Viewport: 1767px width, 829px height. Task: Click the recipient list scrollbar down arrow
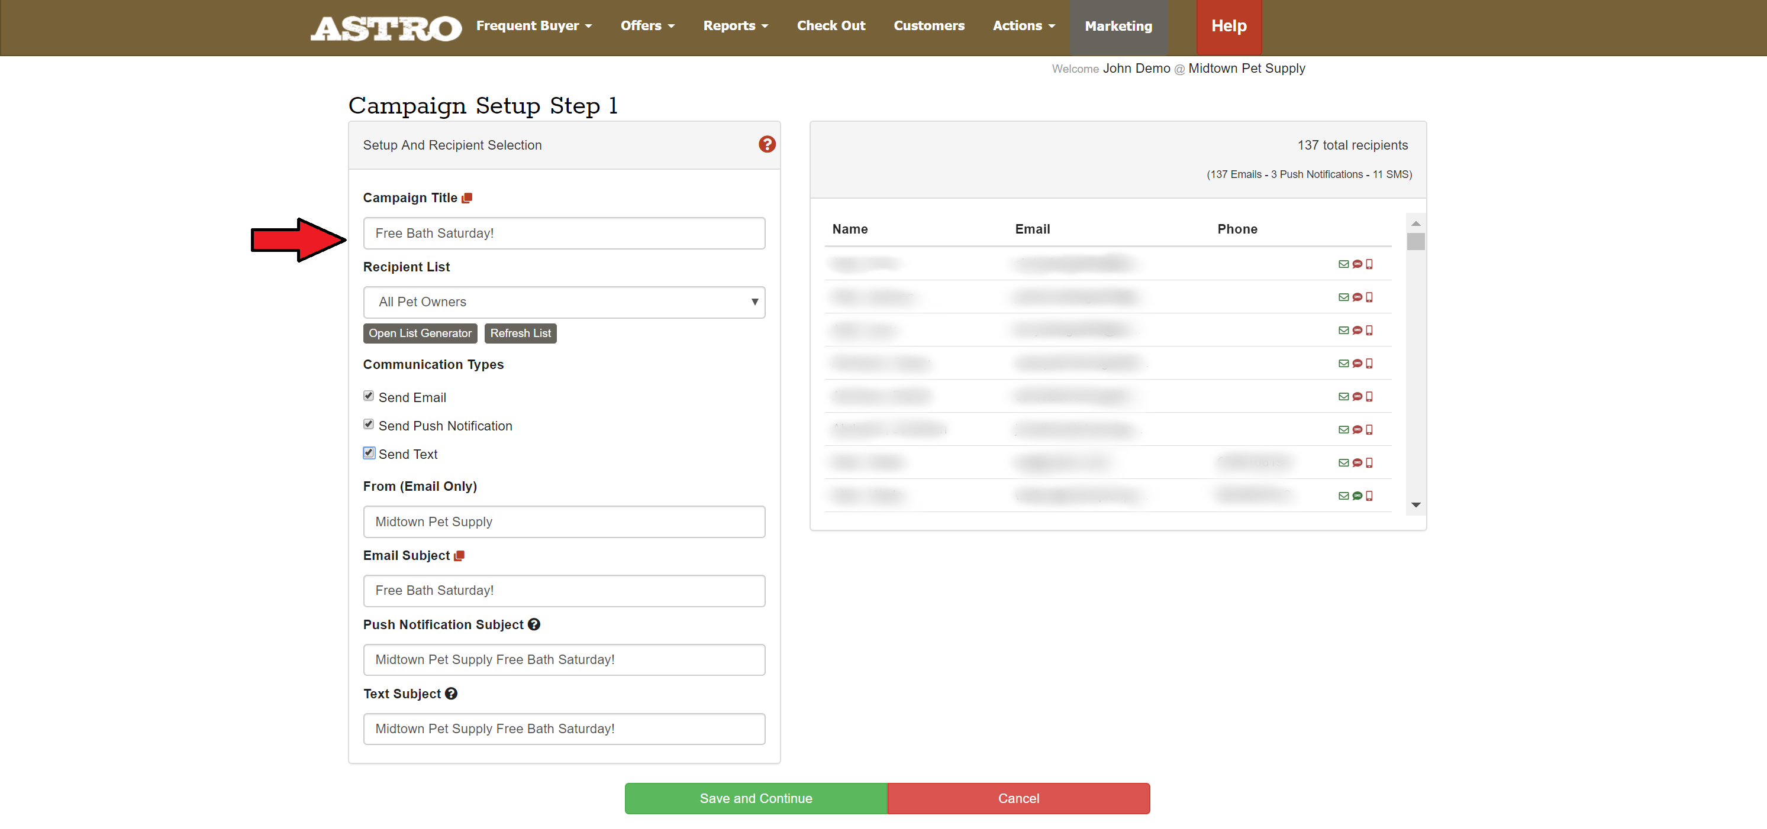click(x=1415, y=504)
